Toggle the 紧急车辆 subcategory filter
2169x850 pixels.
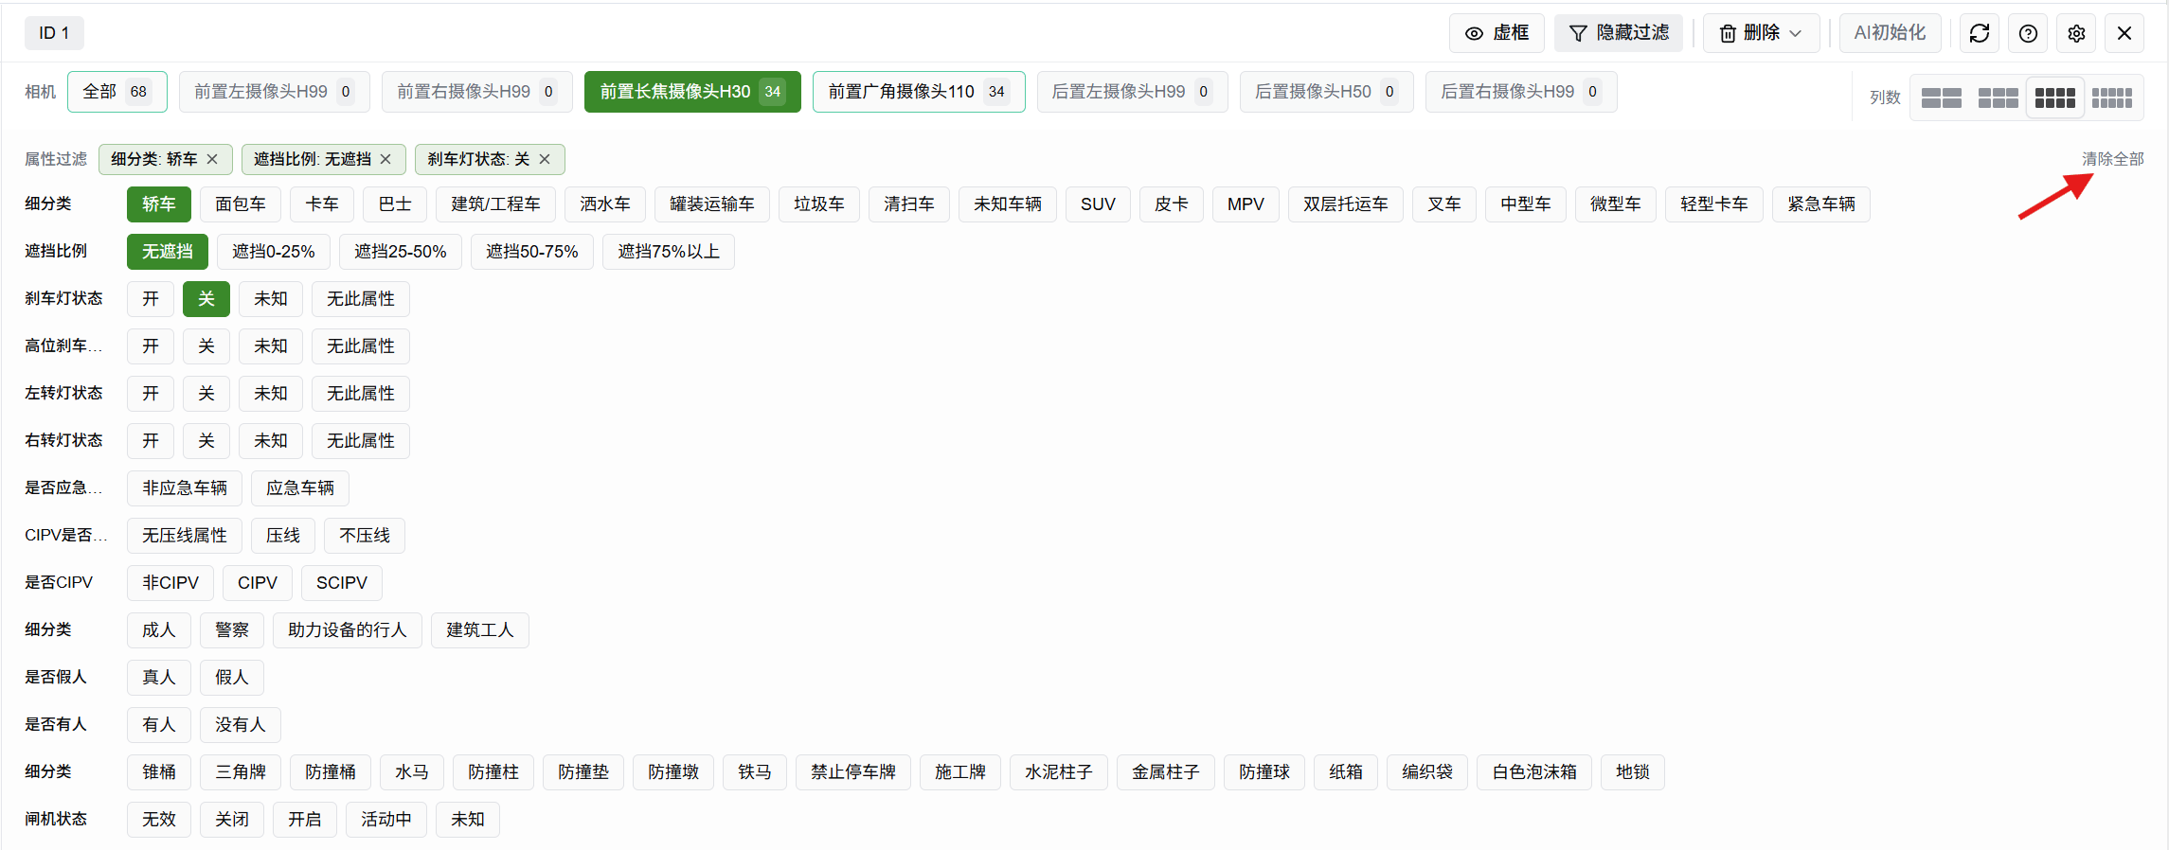[x=1821, y=204]
